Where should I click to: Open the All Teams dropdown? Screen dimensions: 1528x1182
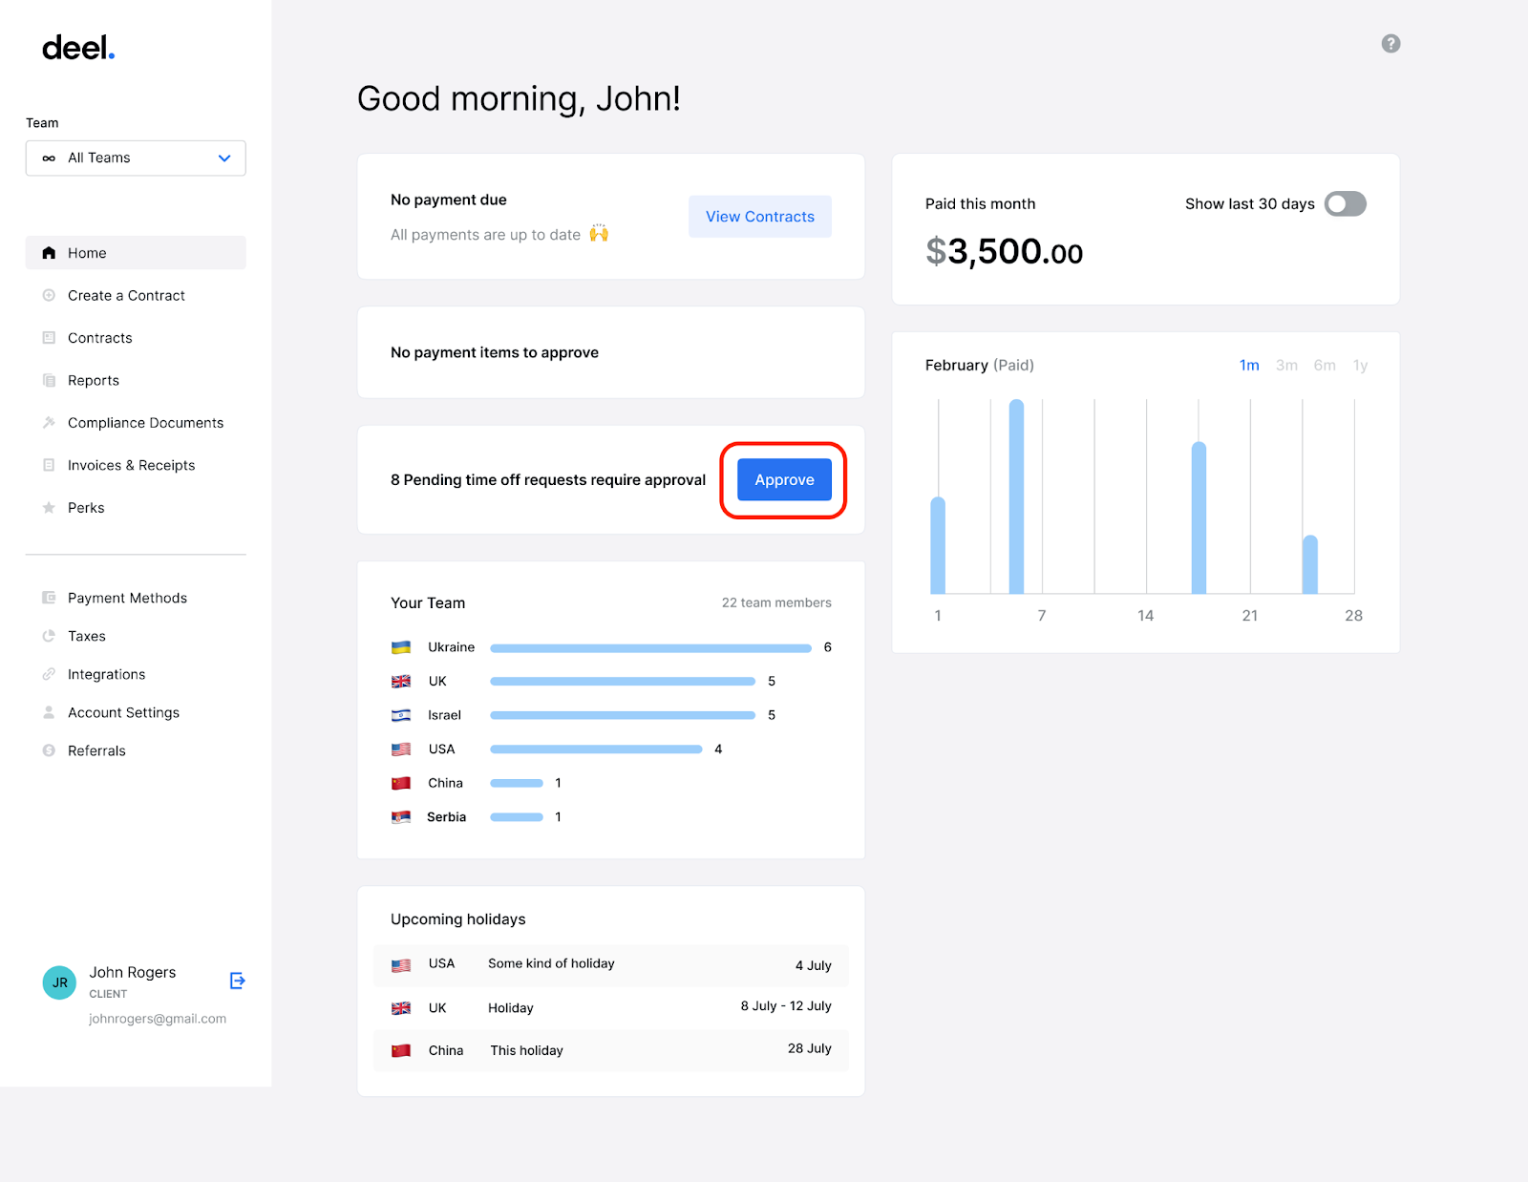(x=136, y=158)
